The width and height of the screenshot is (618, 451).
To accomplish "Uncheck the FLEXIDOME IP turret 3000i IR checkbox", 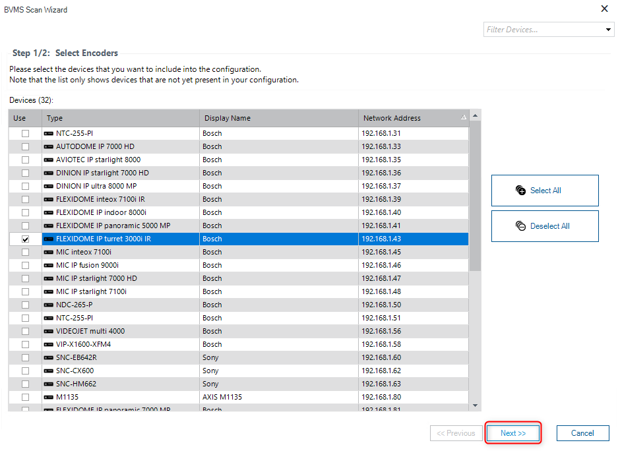I will tap(26, 239).
